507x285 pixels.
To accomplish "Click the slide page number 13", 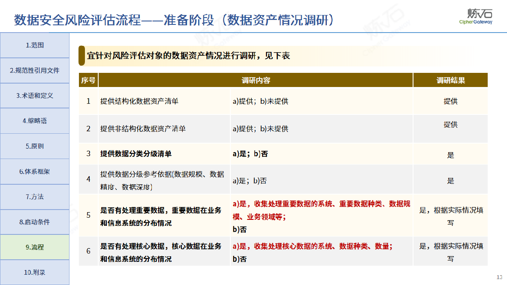I will tap(499, 277).
